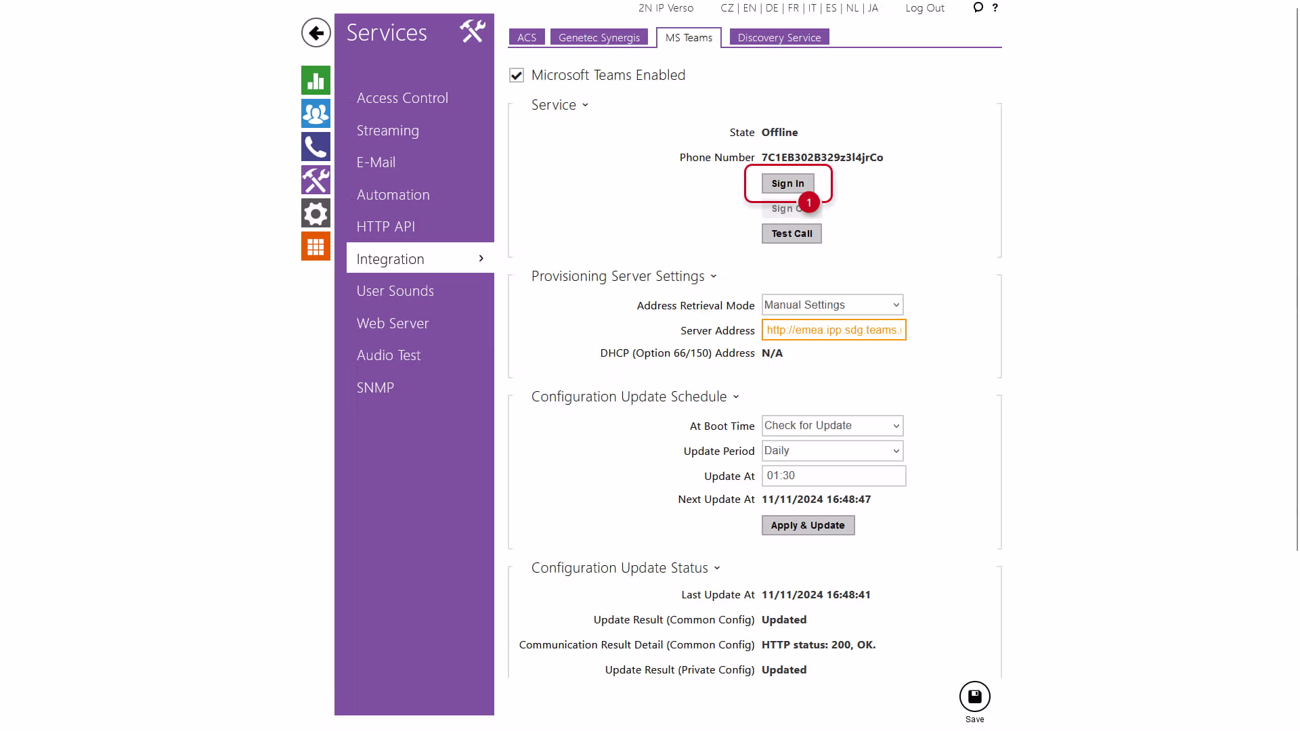The height and width of the screenshot is (731, 1300).
Task: Open the Status bar-chart icon
Action: 316,81
